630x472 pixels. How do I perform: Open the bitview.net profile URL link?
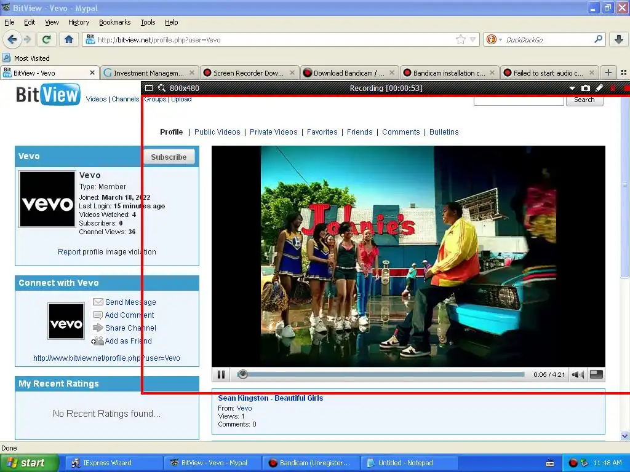click(x=106, y=358)
